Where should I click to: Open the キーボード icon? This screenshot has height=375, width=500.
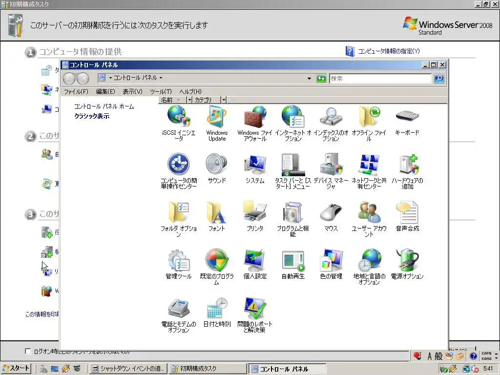407,121
